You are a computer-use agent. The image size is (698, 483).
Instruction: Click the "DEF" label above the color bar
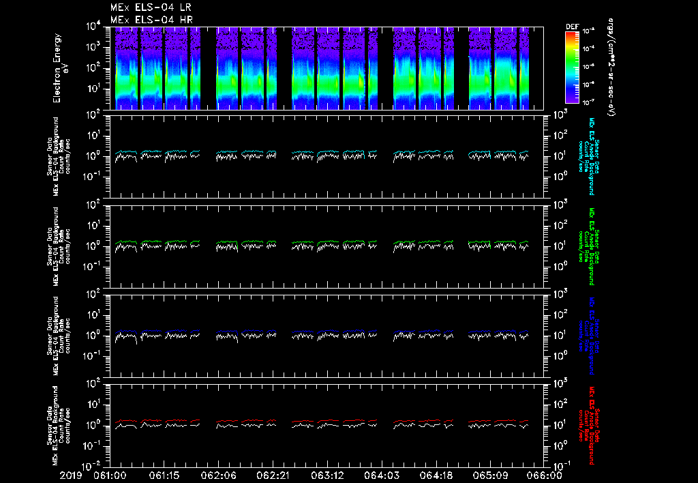pos(572,27)
